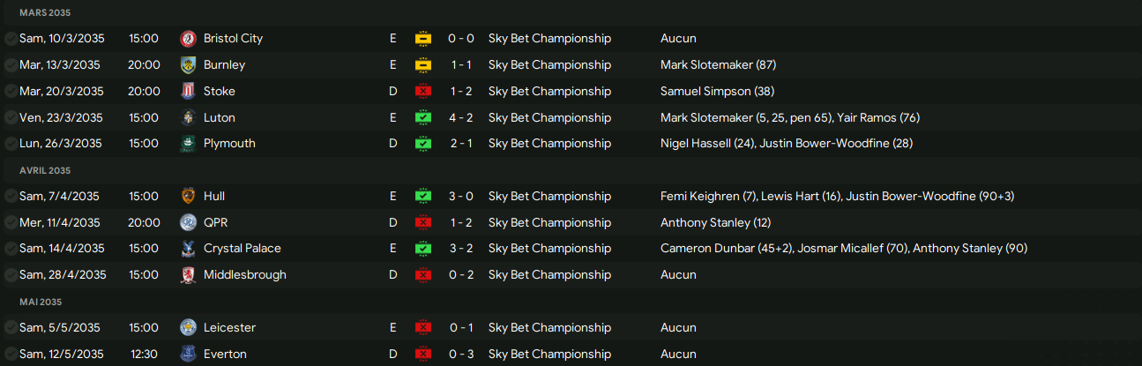The height and width of the screenshot is (366, 1142).
Task: Click the Burnley club crest
Action: tap(187, 65)
